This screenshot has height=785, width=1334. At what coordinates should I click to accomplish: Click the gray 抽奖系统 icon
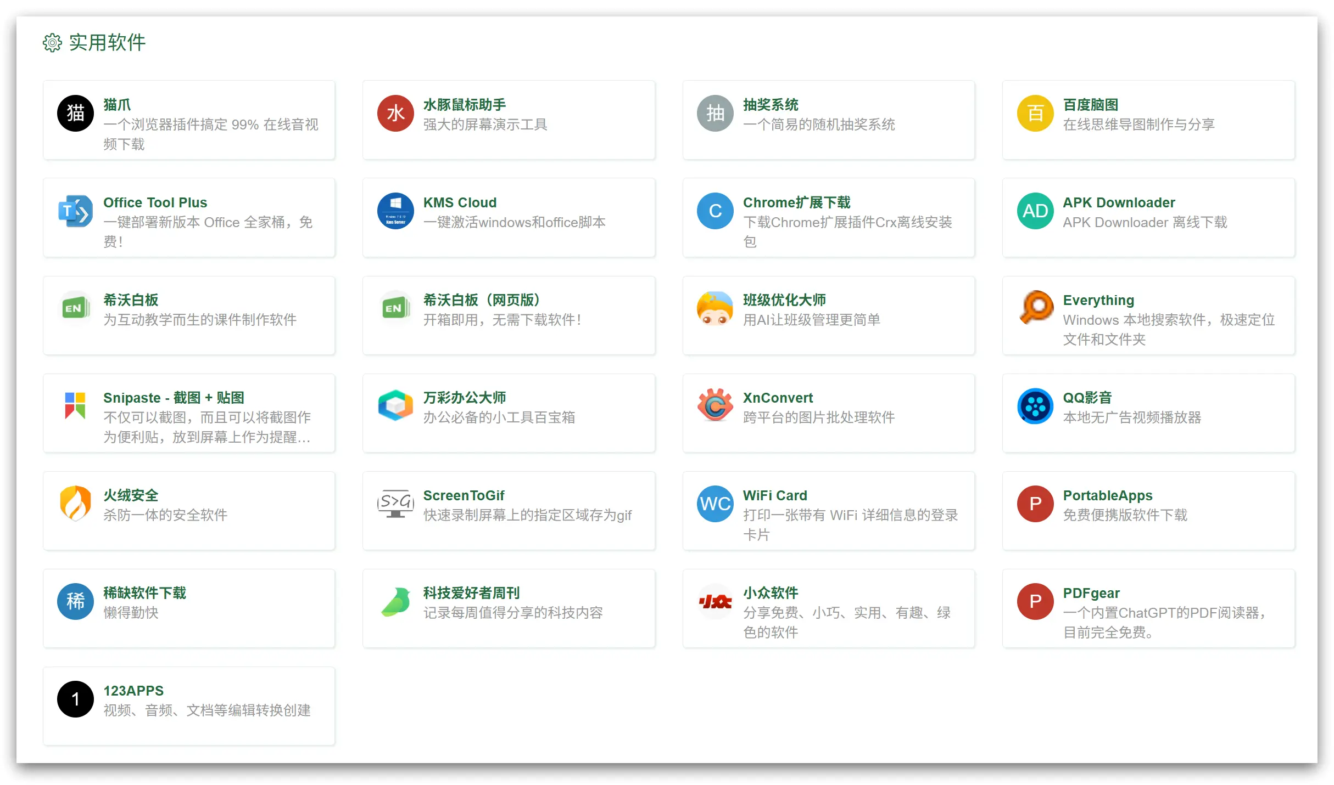pyautogui.click(x=715, y=114)
